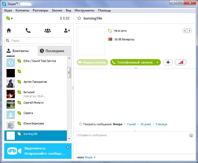Open Echo / Sound Test Service avatar
This screenshot has width=198, height=163.
[11, 63]
